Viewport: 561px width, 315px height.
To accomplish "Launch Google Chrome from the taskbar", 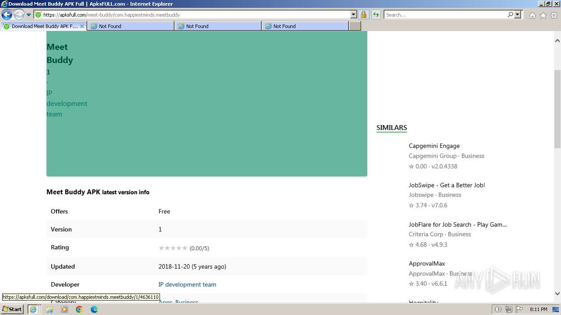I will [79, 309].
